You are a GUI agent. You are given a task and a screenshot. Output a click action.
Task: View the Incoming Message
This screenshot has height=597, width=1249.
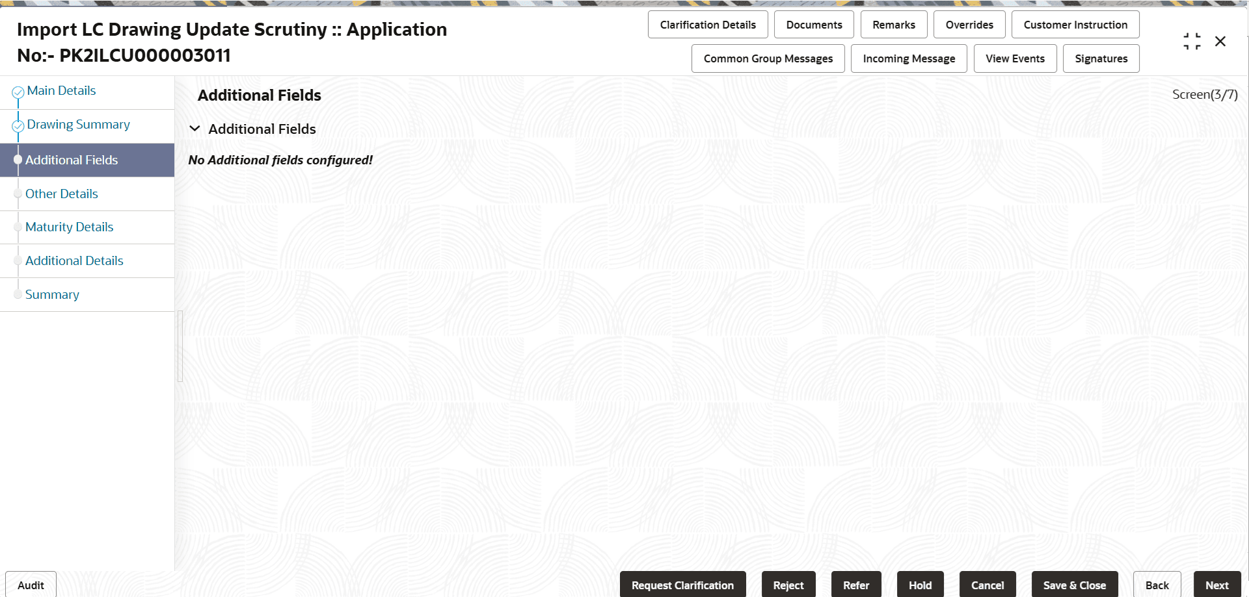pyautogui.click(x=908, y=58)
